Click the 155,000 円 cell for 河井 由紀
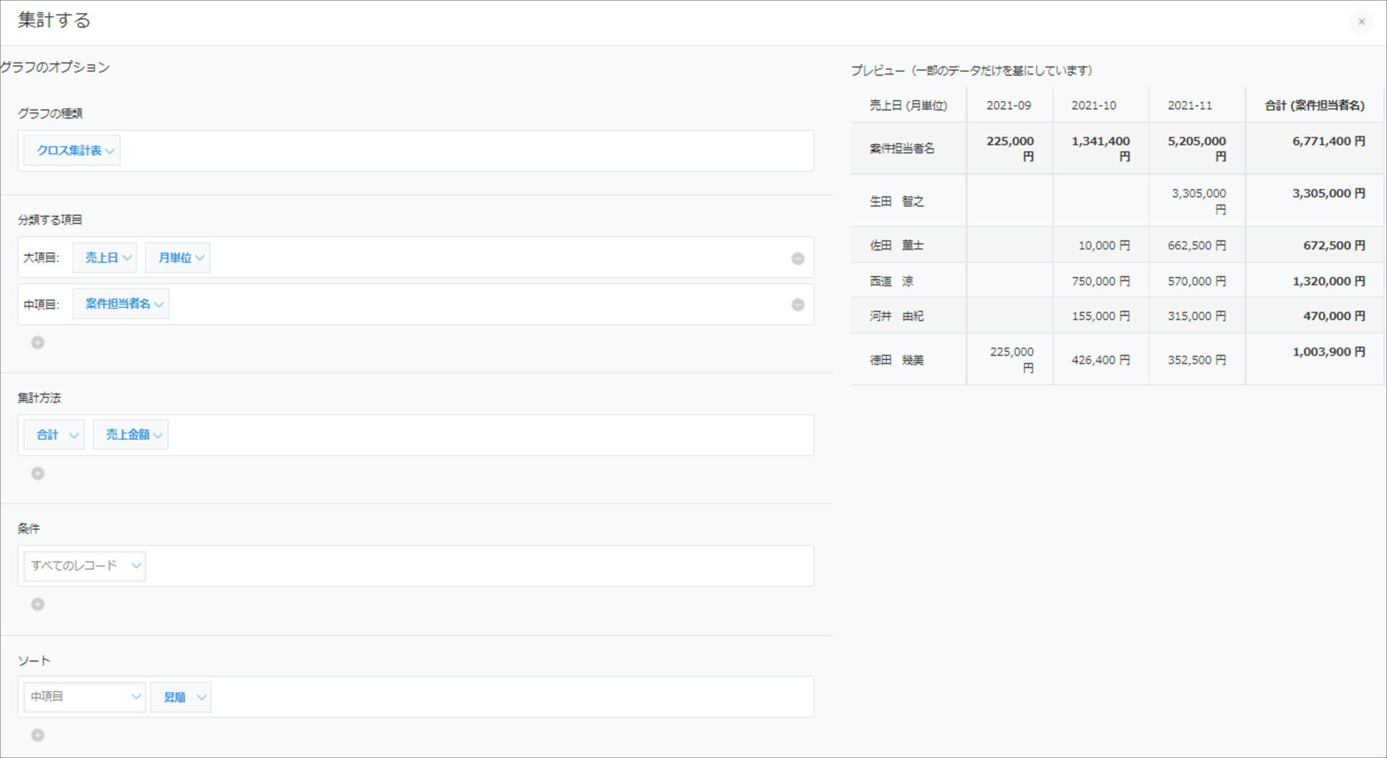This screenshot has height=758, width=1387. 1101,316
